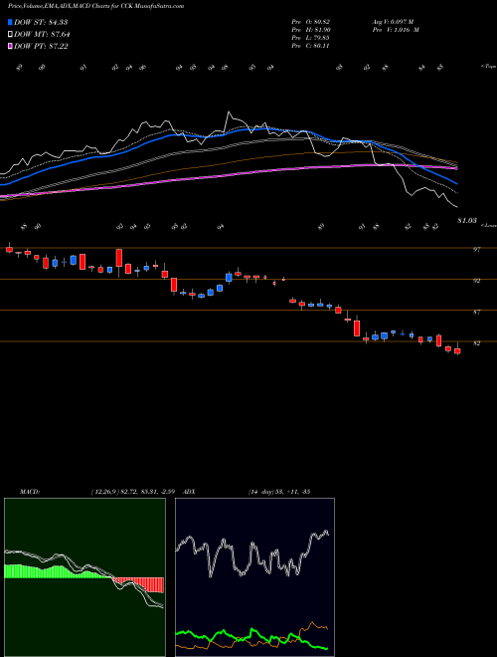Click inside the ADX indicator panel
497x657 pixels.
[x=254, y=577]
